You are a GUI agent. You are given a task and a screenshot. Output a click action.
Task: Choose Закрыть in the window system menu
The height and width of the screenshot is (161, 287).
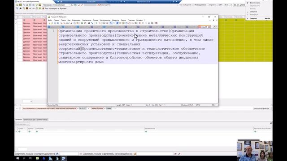tap(253, 18)
